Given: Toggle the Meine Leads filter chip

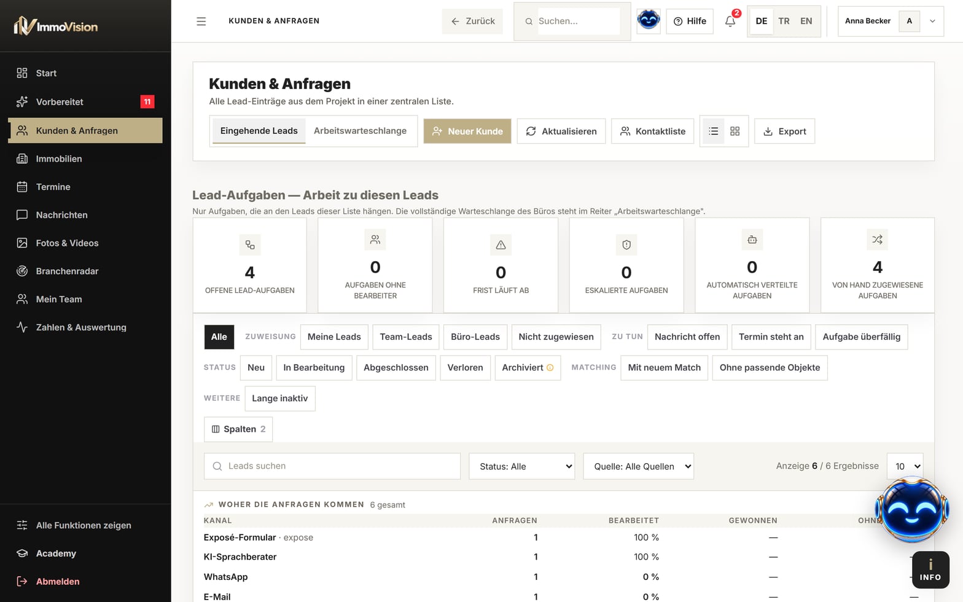Looking at the screenshot, I should (x=334, y=337).
